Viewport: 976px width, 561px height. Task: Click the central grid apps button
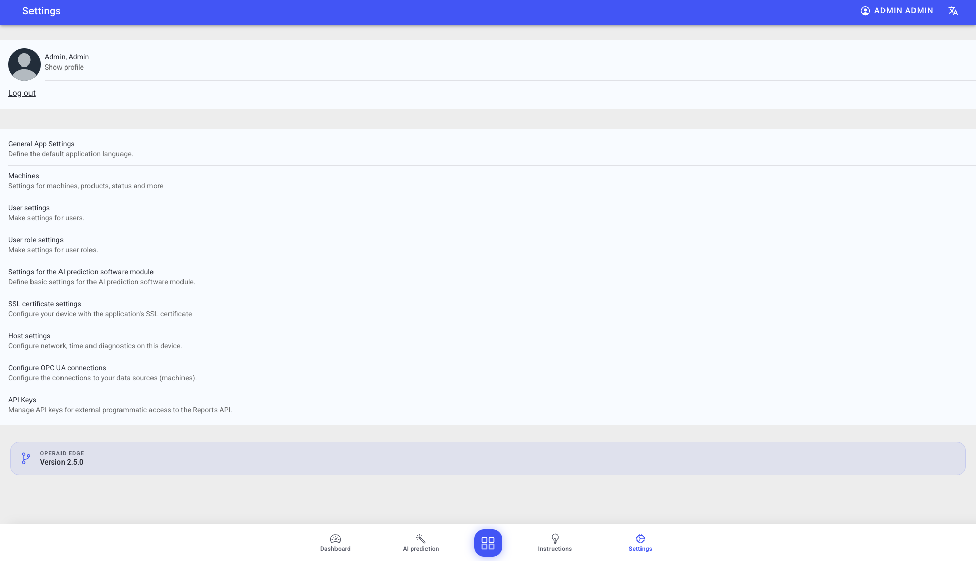488,543
